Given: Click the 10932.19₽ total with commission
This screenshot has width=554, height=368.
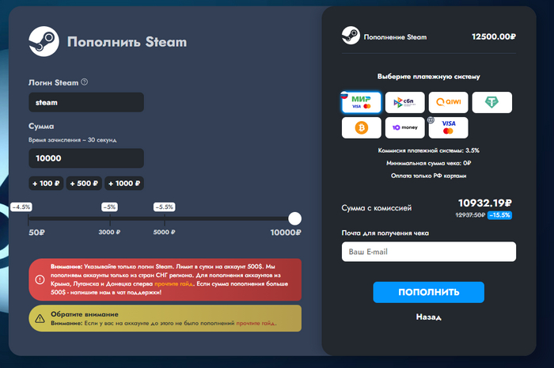Looking at the screenshot, I should [x=484, y=203].
